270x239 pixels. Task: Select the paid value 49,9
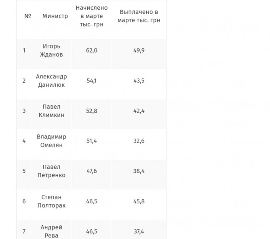[x=139, y=50]
